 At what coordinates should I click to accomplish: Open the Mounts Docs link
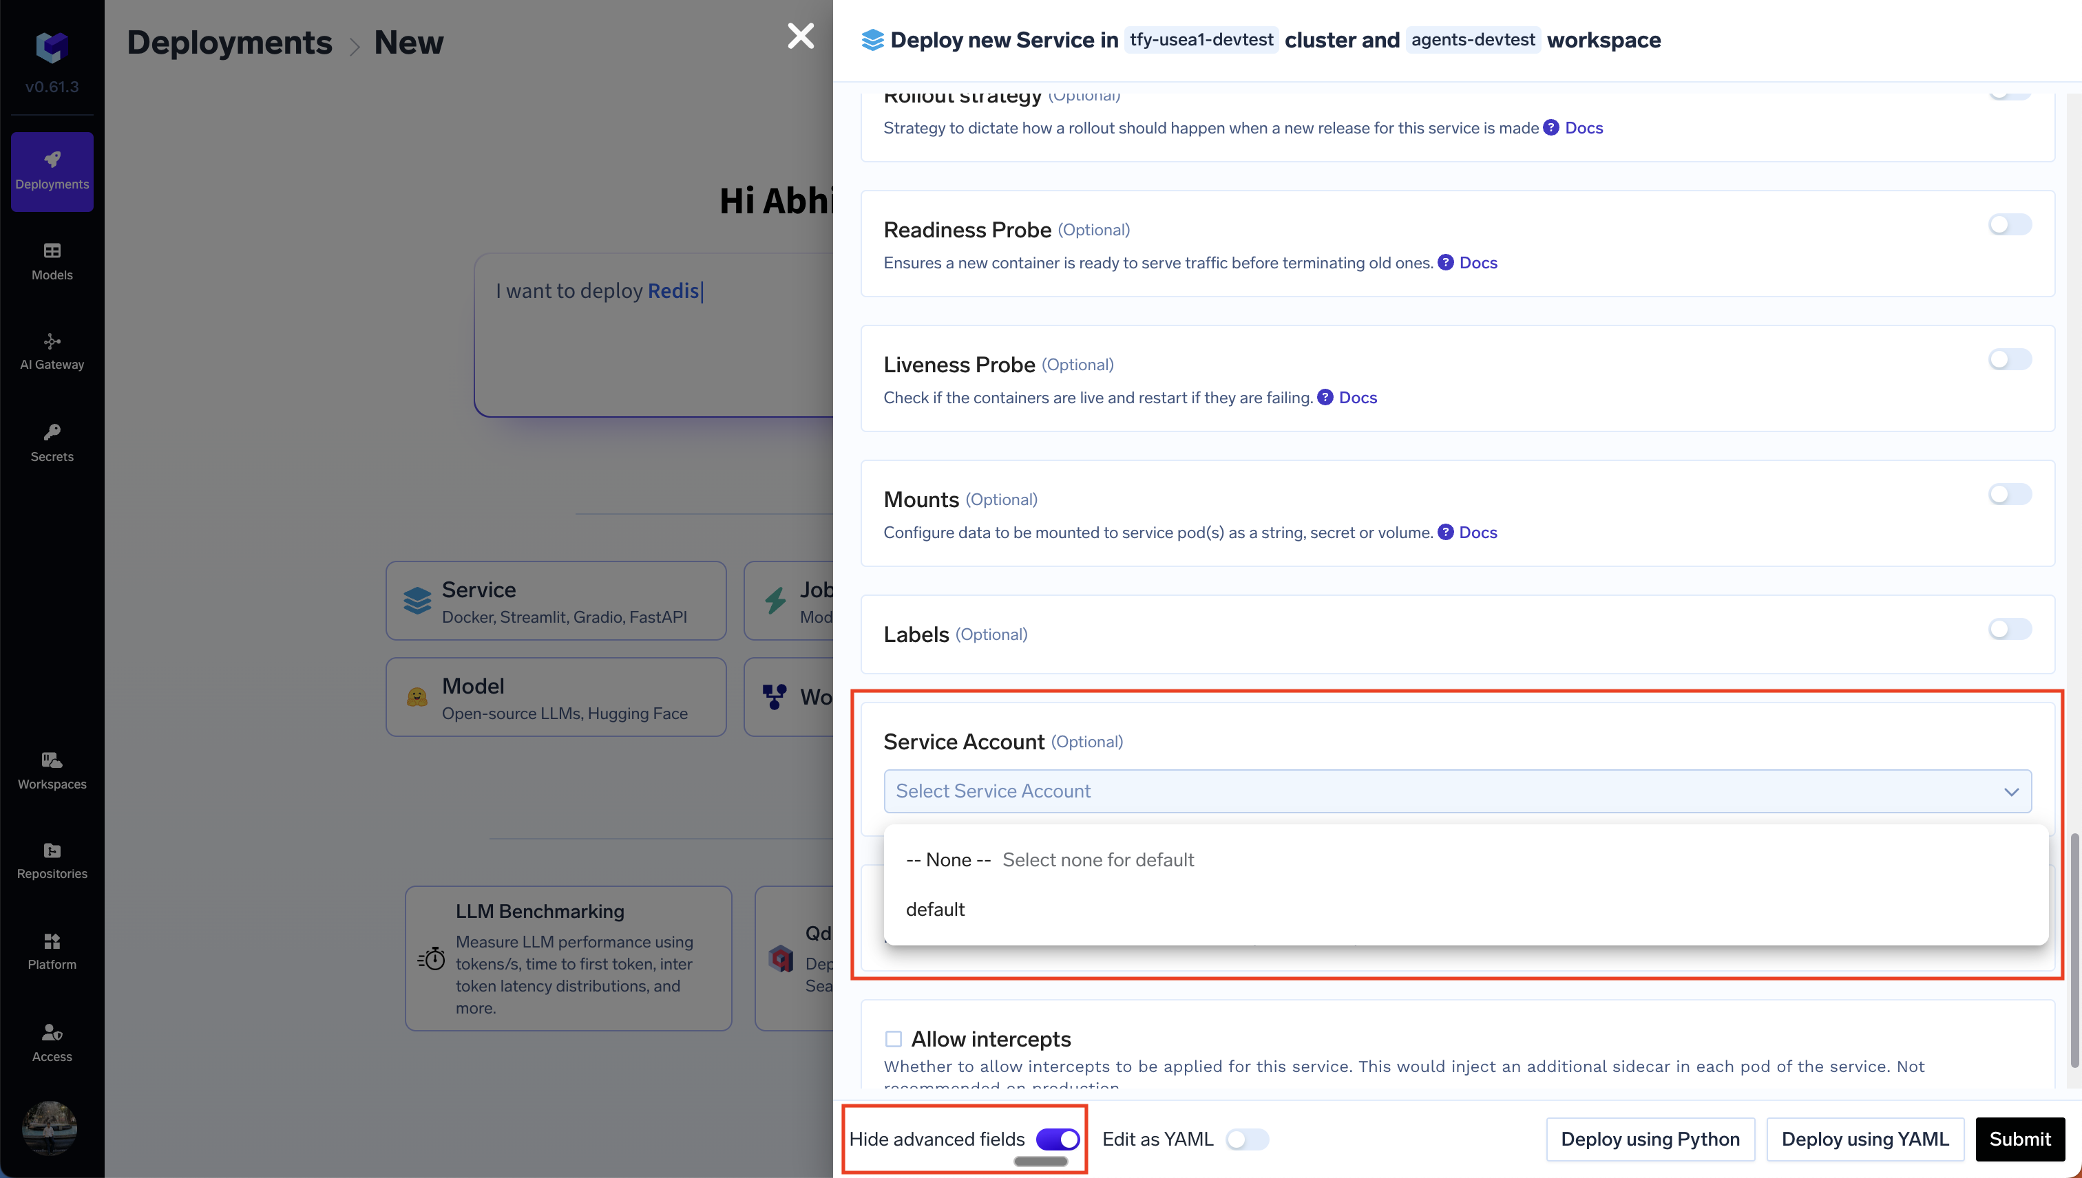pyautogui.click(x=1478, y=533)
